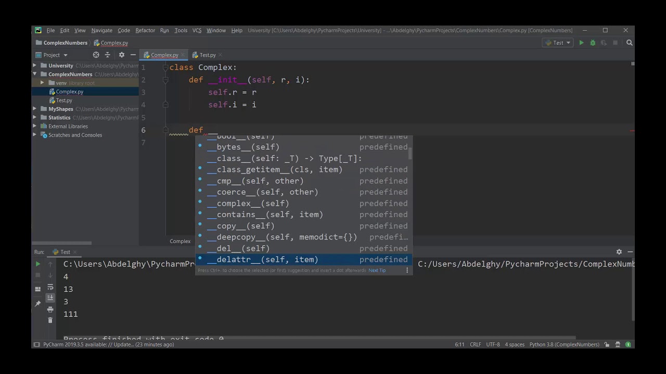The image size is (666, 374).
Task: Expand the University project node
Action: 35,65
